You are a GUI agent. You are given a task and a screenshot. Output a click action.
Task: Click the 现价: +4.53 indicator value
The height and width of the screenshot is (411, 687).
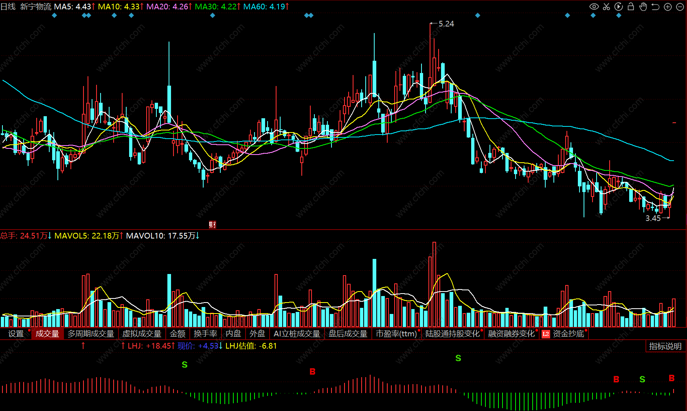(200, 346)
